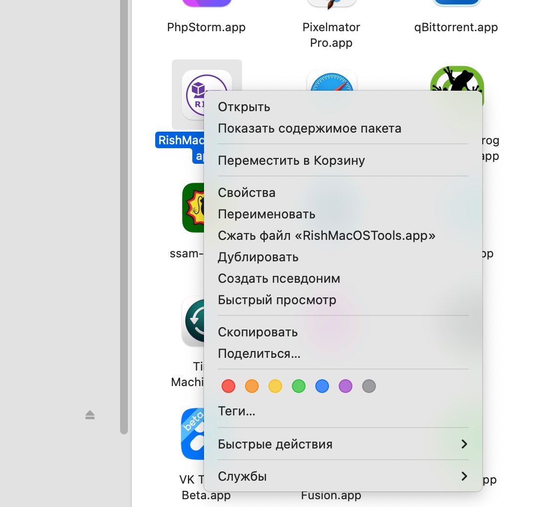Image resolution: width=533 pixels, height=507 pixels.
Task: Click Переместить в Корзину
Action: pos(291,160)
